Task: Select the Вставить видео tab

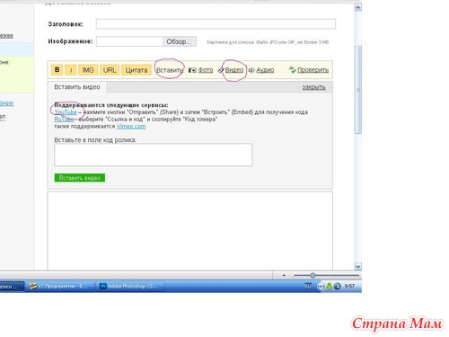Action: (x=77, y=87)
